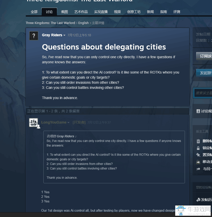The height and width of the screenshot is (217, 212).
Task: Click the 订阅该 subscribe button
Action: [x=204, y=56]
